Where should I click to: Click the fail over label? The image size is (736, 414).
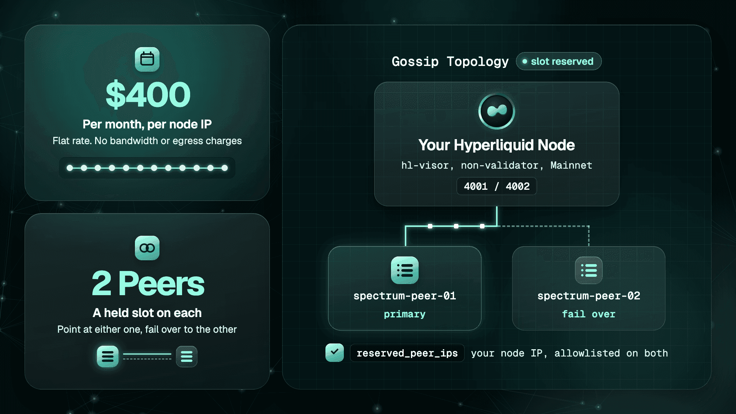589,314
